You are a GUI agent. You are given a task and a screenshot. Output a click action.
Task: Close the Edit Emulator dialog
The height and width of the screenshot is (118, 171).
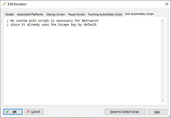(x=167, y=4)
